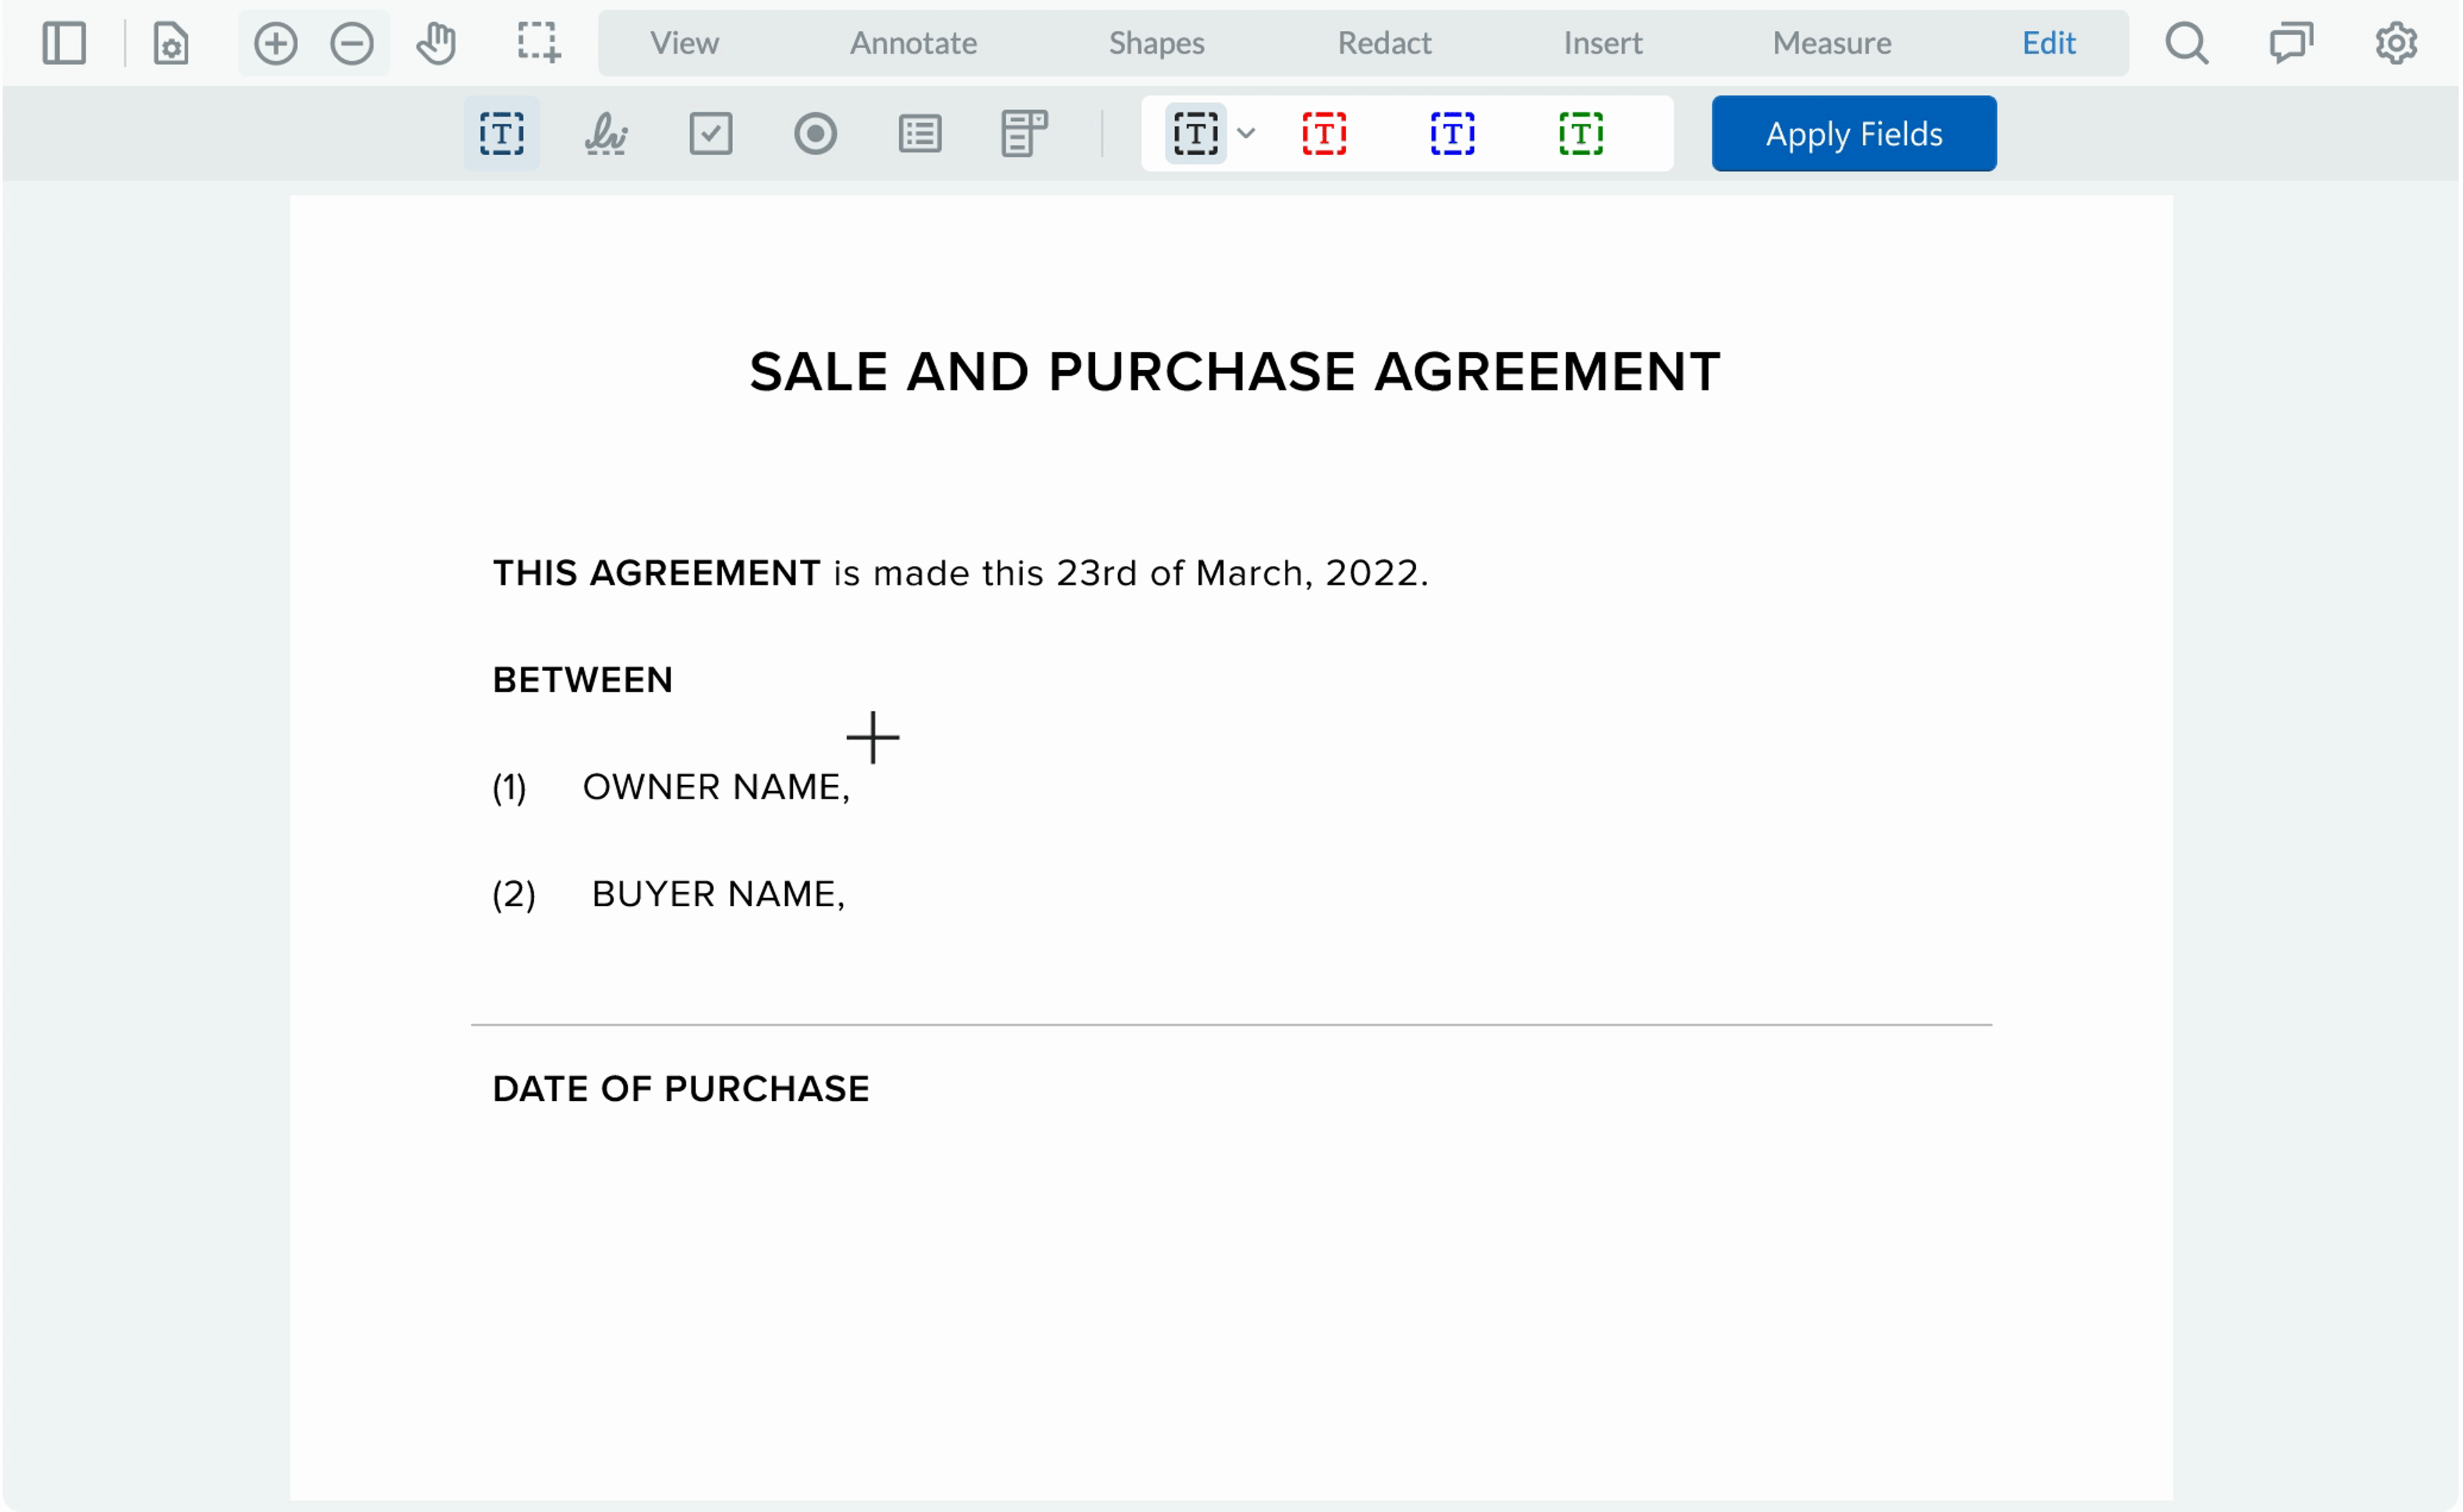
Task: Open the comments panel icon
Action: pos(2290,43)
